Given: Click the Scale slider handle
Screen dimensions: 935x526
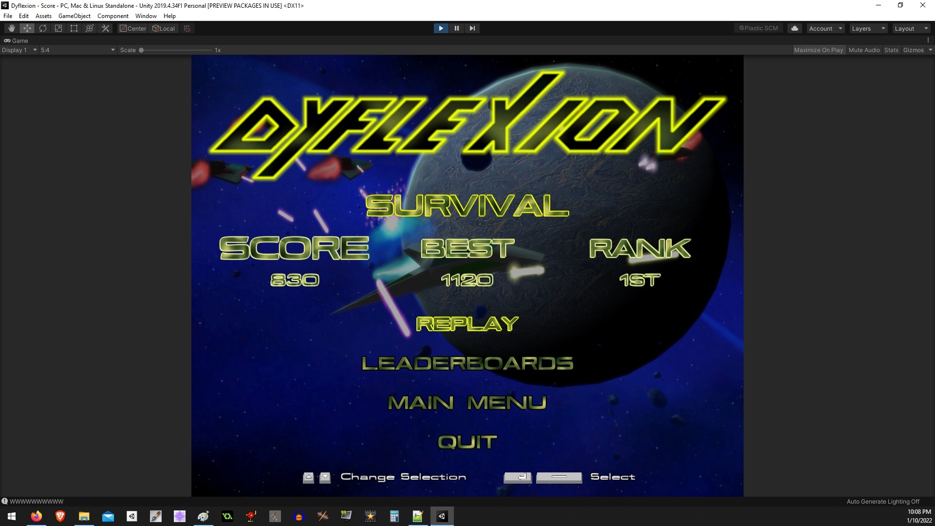Looking at the screenshot, I should point(141,50).
